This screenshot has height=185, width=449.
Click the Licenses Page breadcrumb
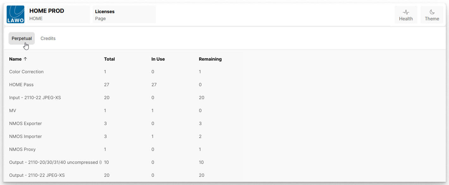click(124, 15)
